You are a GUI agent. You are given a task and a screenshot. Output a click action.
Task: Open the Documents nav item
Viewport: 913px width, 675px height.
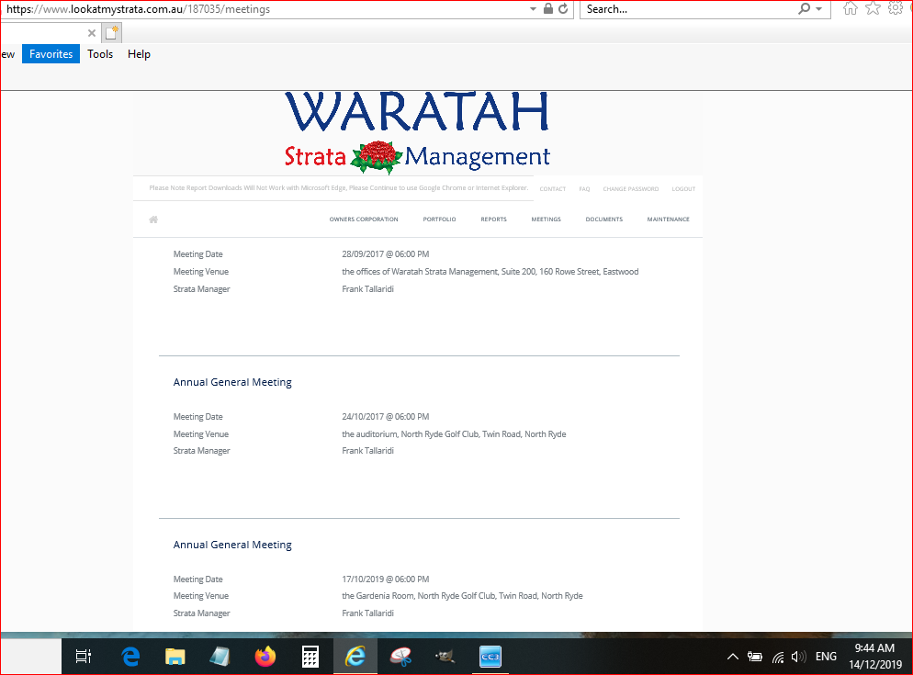coord(604,219)
